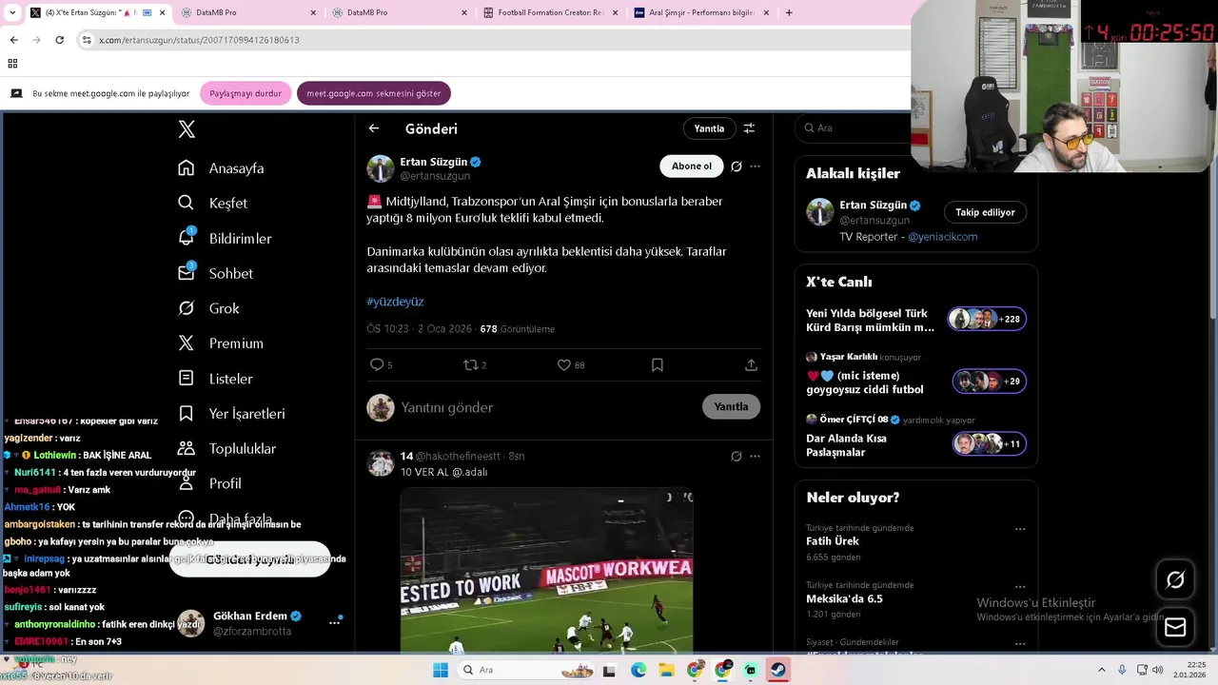Open the video thumbnail in hakothefineestt's reply
The width and height of the screenshot is (1218, 685).
(546, 571)
